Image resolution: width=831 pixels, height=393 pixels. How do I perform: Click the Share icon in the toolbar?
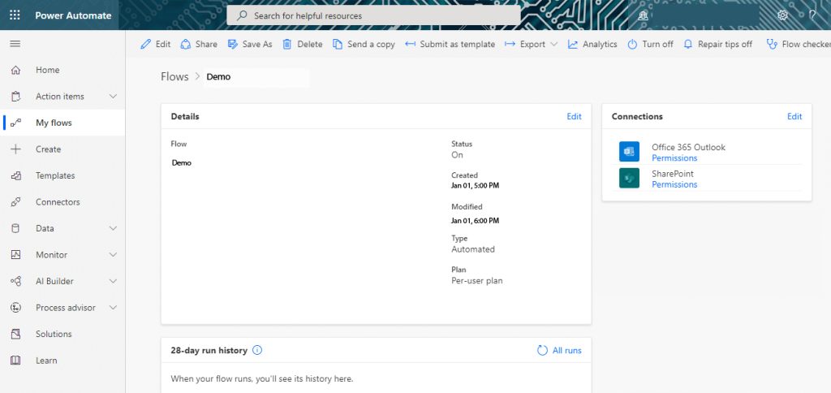coord(186,45)
